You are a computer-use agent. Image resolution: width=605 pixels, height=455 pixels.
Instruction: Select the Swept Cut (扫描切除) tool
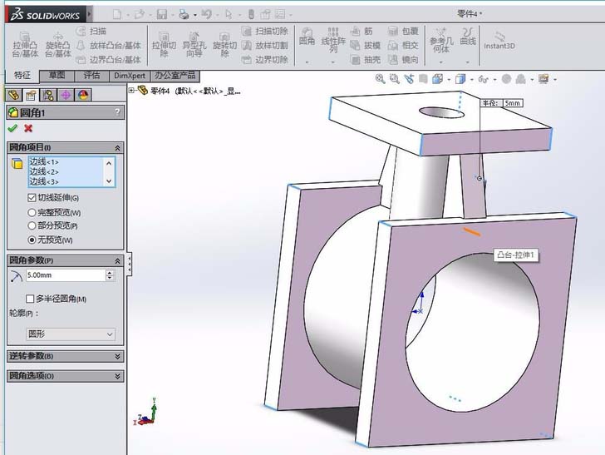[x=265, y=31]
